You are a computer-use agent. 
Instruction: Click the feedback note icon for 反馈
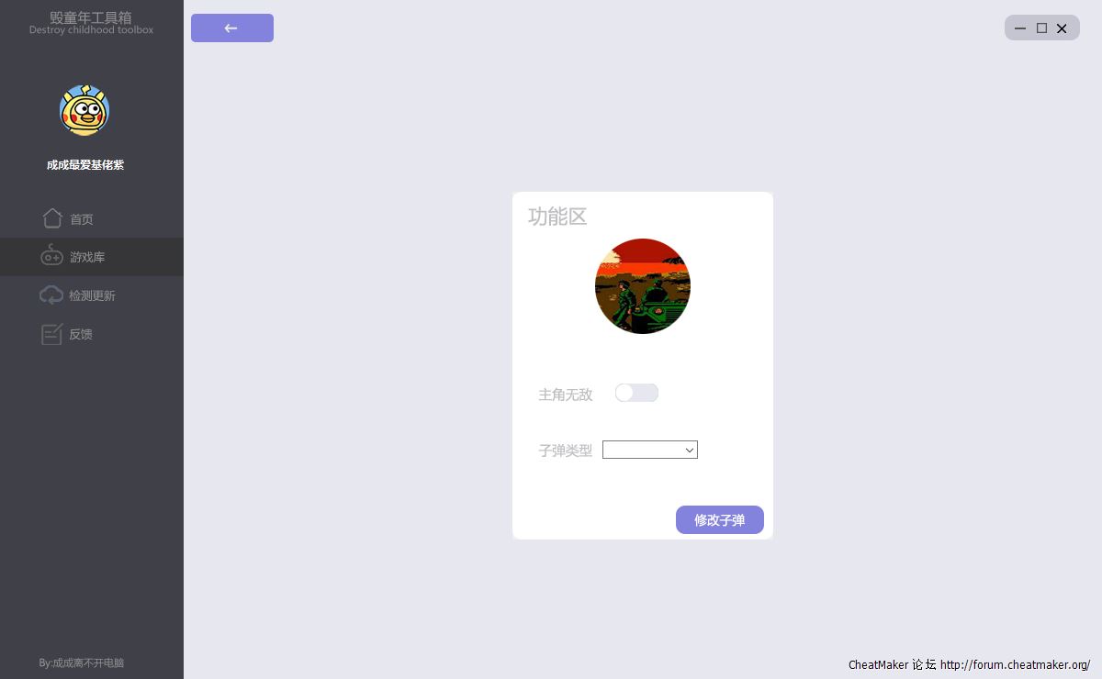tap(51, 334)
